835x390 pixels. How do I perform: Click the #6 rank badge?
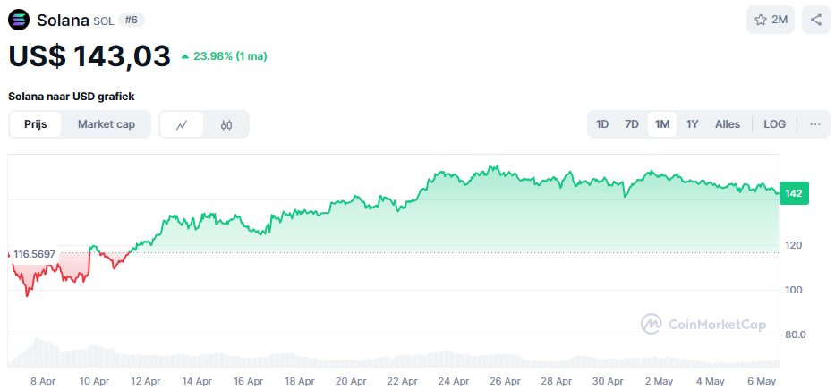click(x=132, y=21)
